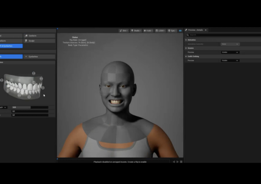The image size is (261, 184).
Task: Open the dropdown left of the first slider
Action: click(x=3, y=108)
